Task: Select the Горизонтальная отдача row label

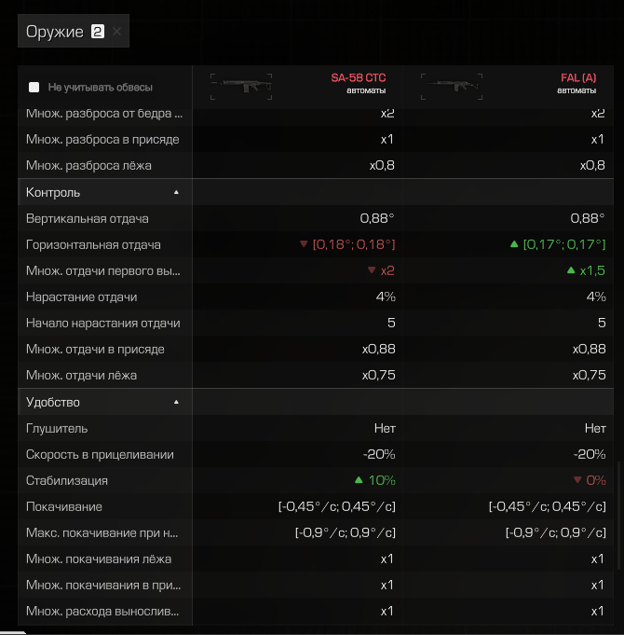Action: (x=93, y=244)
